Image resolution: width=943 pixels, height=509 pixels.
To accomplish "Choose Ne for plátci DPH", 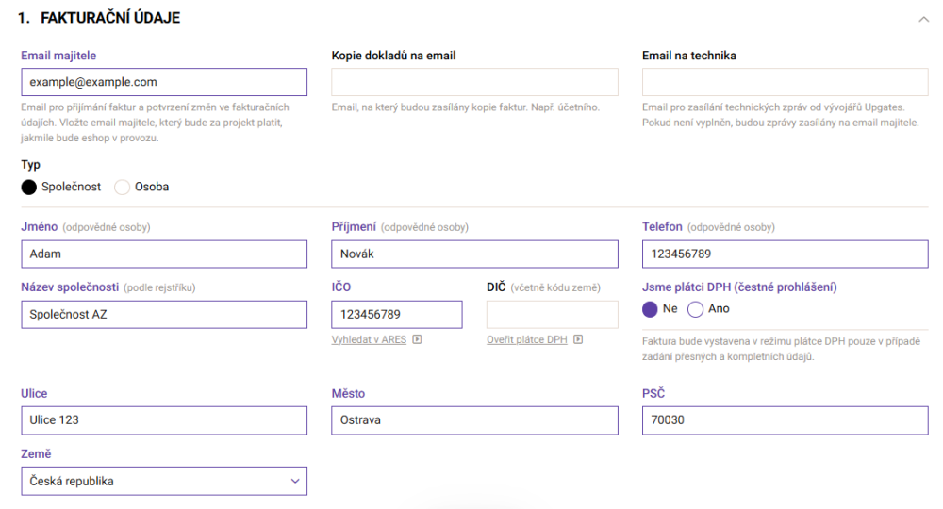I will [650, 309].
